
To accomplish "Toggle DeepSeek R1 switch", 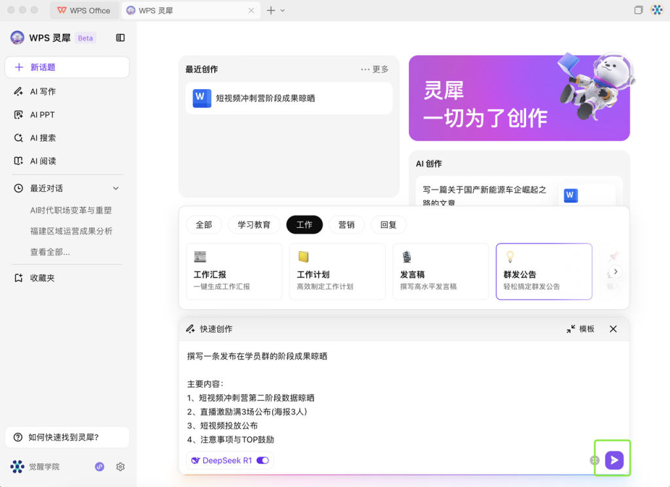I will click(262, 461).
